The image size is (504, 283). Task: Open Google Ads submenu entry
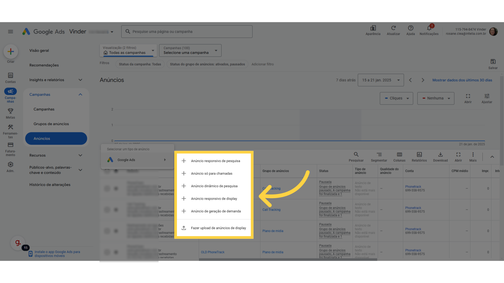point(138,160)
